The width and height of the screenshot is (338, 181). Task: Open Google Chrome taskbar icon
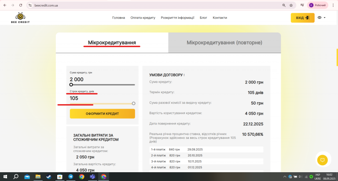click(x=81, y=177)
